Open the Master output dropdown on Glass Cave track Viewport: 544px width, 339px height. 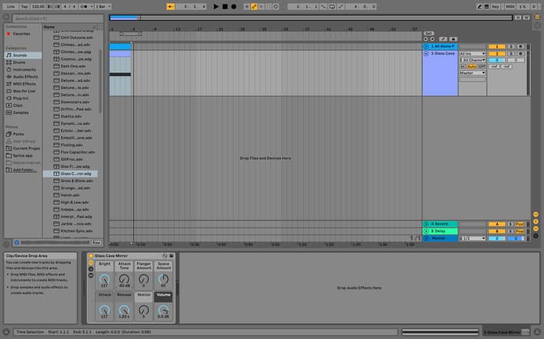point(472,73)
